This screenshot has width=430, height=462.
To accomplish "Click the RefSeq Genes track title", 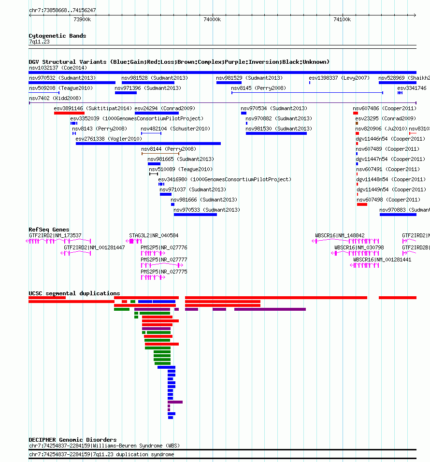I will tap(49, 230).
